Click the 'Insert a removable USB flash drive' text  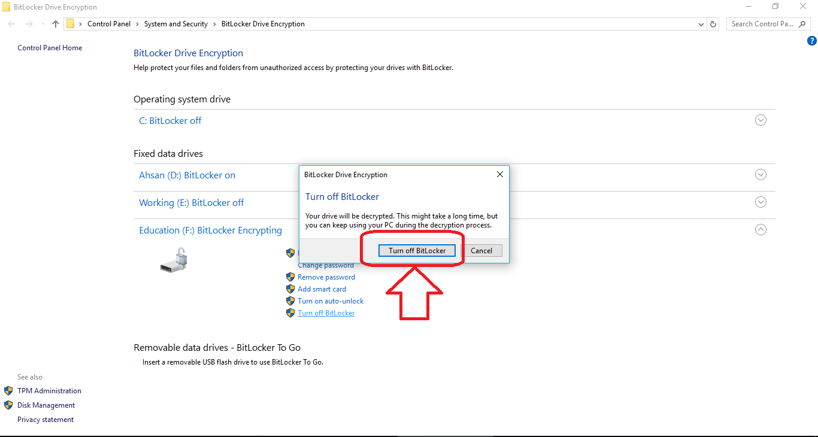point(233,362)
